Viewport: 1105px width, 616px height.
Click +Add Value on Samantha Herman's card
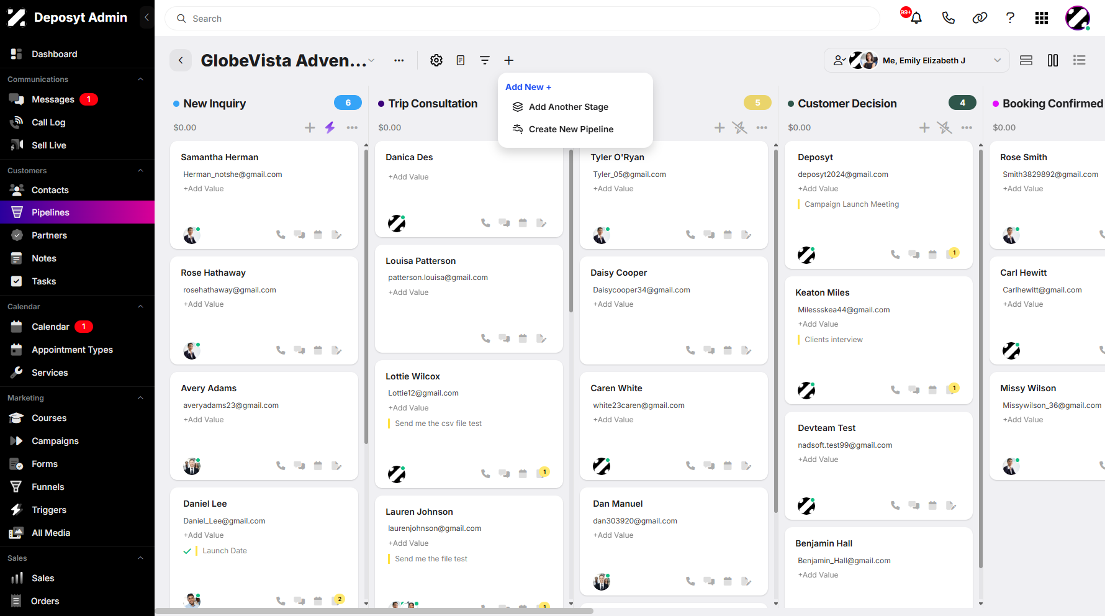(204, 189)
